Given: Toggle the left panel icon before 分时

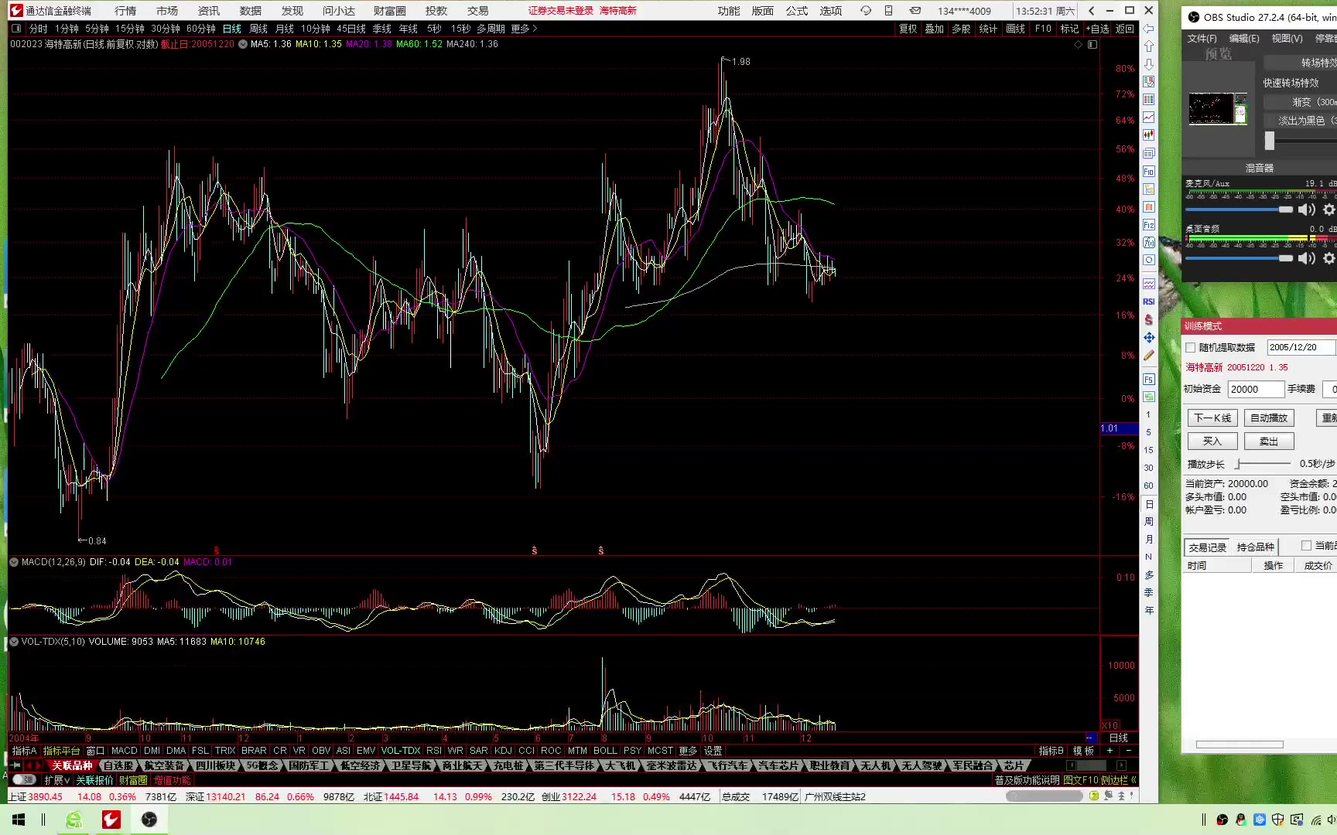Looking at the screenshot, I should tap(16, 29).
